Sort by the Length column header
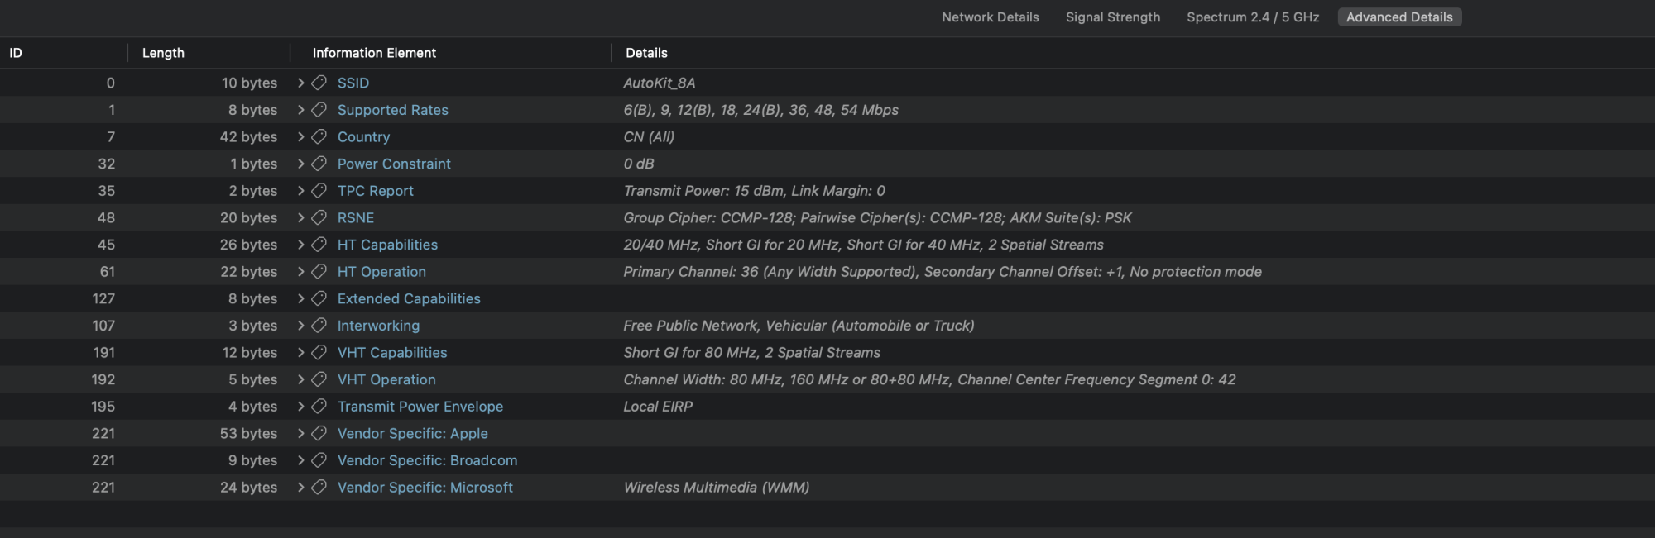The image size is (1655, 538). click(x=163, y=53)
